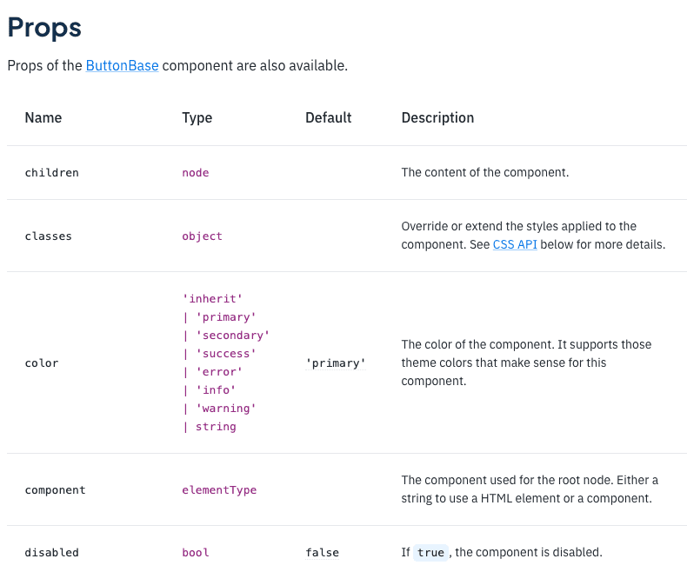Select the disabled prop name
Screen dimensions: 687x572
(x=52, y=553)
